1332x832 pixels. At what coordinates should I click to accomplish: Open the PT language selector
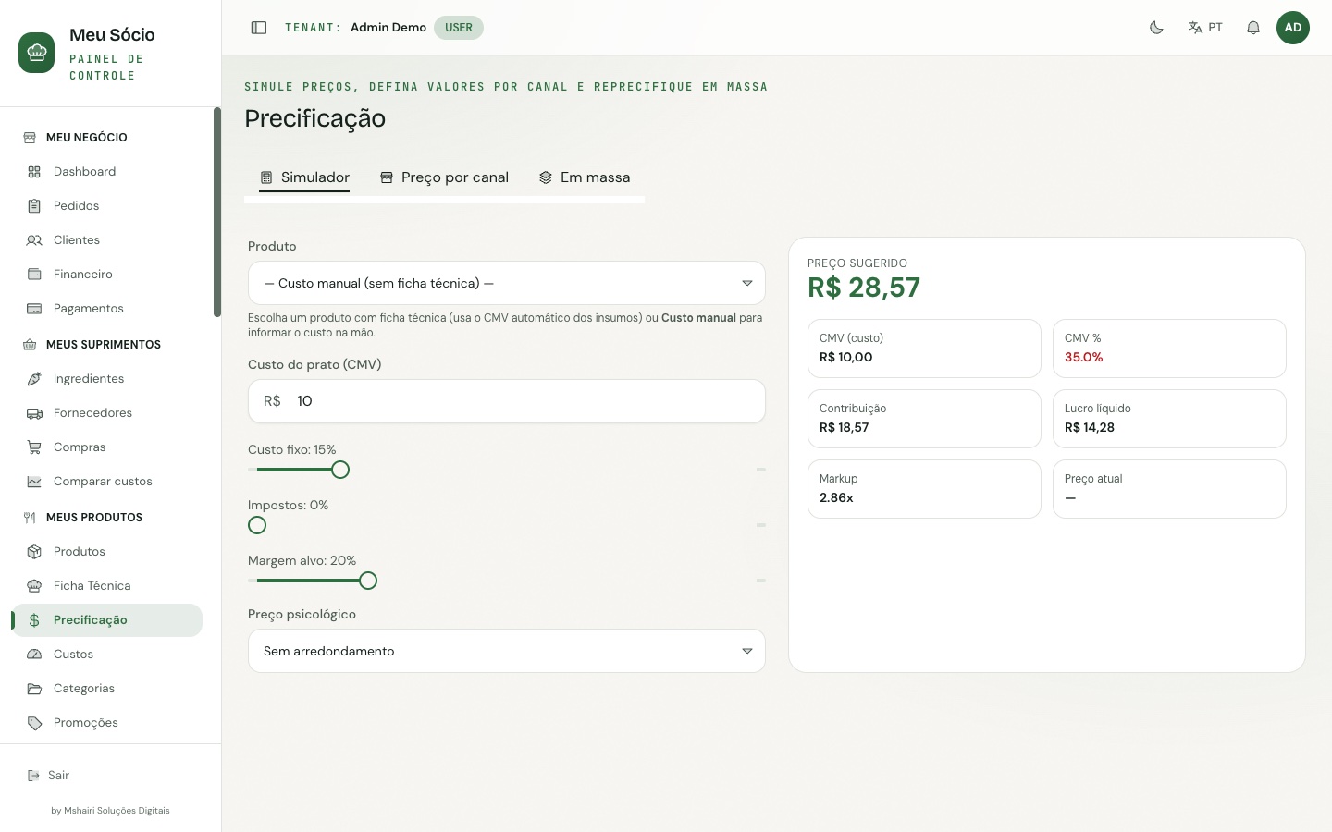[x=1205, y=28]
